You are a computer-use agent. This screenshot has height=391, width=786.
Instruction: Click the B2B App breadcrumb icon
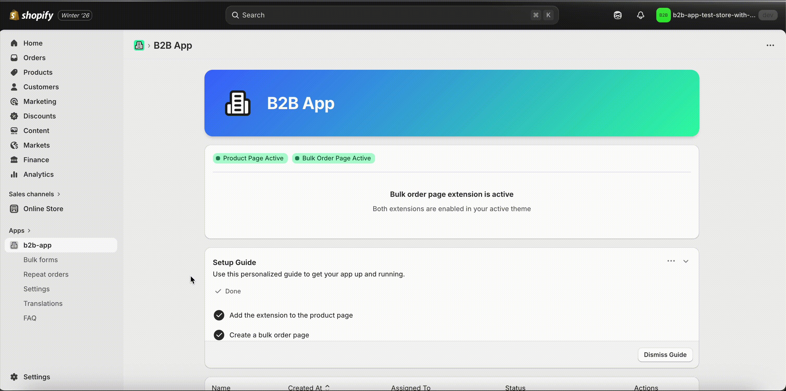point(139,46)
